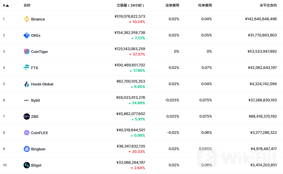Viewport: 283px width, 174px height.
Task: Open the Huobi Global name link
Action: 42,84
